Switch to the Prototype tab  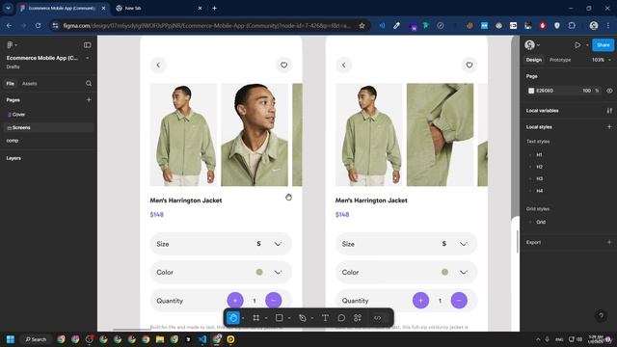point(560,60)
